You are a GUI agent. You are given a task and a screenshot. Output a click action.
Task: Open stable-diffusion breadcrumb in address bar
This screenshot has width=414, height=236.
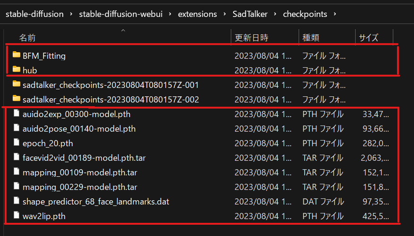click(34, 14)
